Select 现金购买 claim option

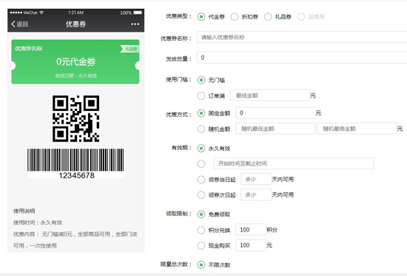pos(201,246)
